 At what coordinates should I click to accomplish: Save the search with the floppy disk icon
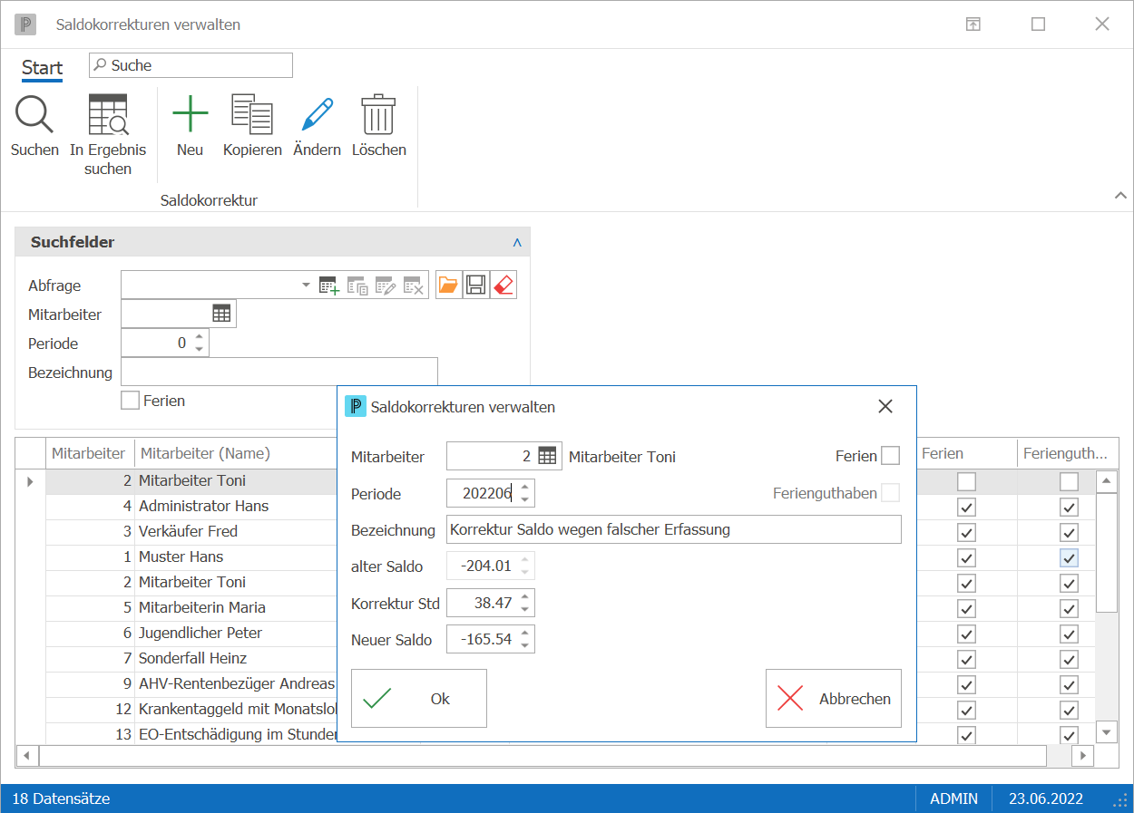[x=475, y=286]
